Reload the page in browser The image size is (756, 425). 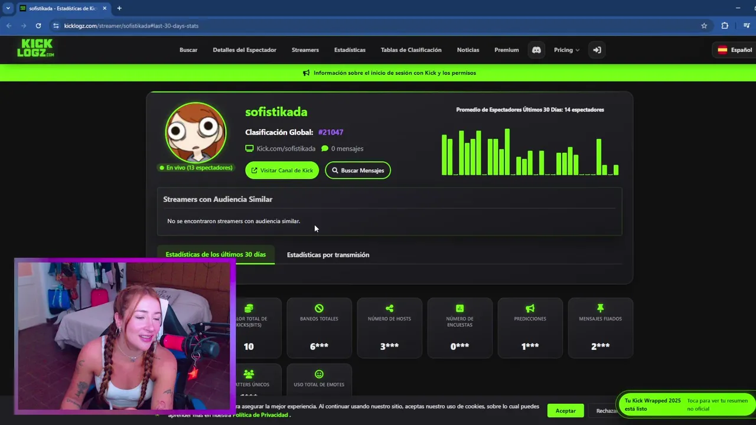(x=38, y=26)
